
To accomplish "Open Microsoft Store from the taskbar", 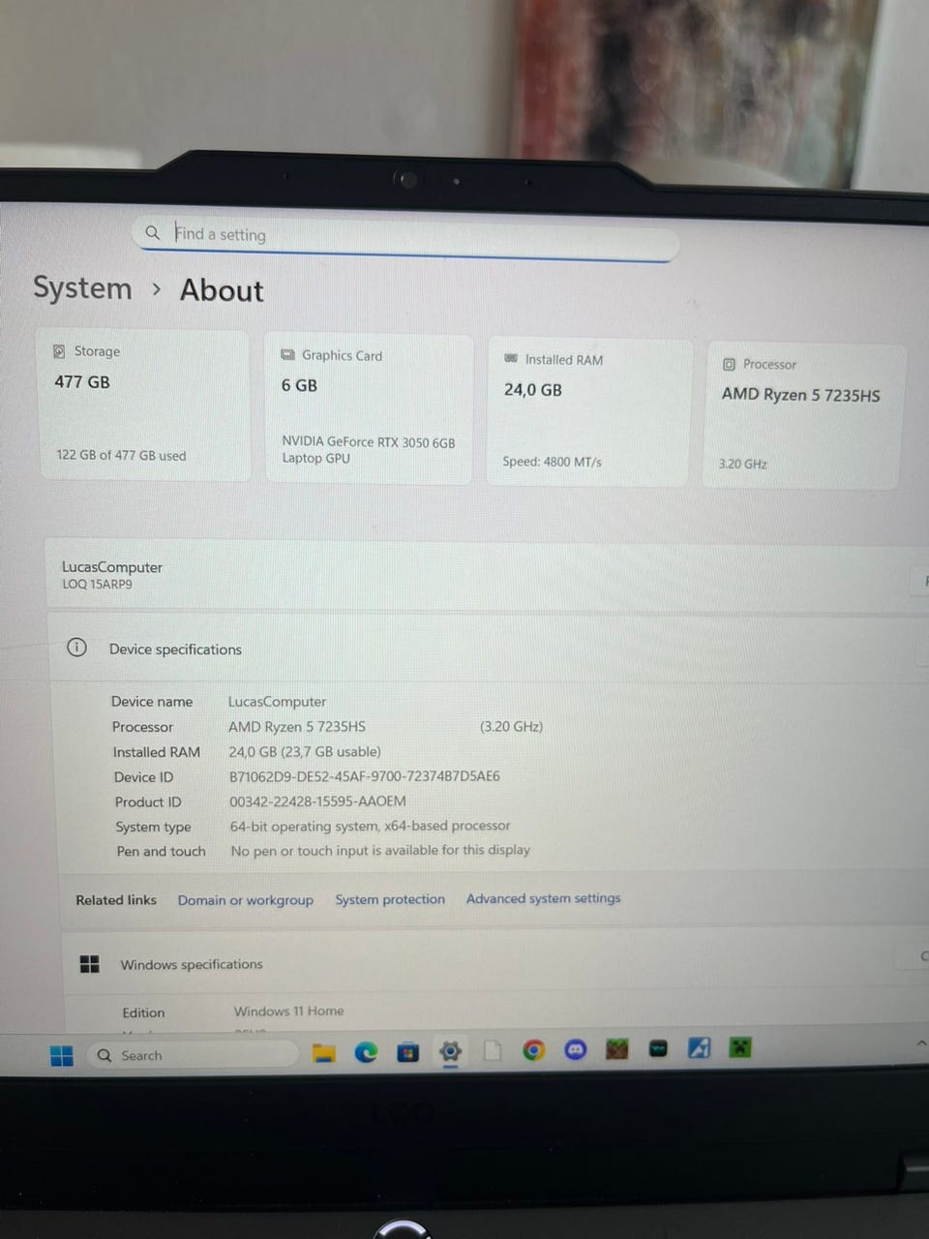I will pyautogui.click(x=407, y=1052).
